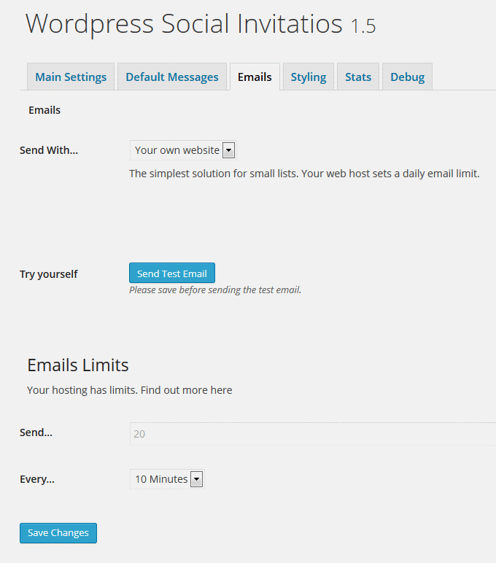Click the Send limit input field
Screen dimensions: 496x563
coord(313,434)
